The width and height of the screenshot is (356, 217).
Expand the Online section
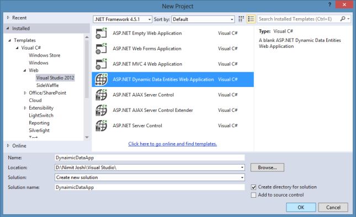(8, 145)
